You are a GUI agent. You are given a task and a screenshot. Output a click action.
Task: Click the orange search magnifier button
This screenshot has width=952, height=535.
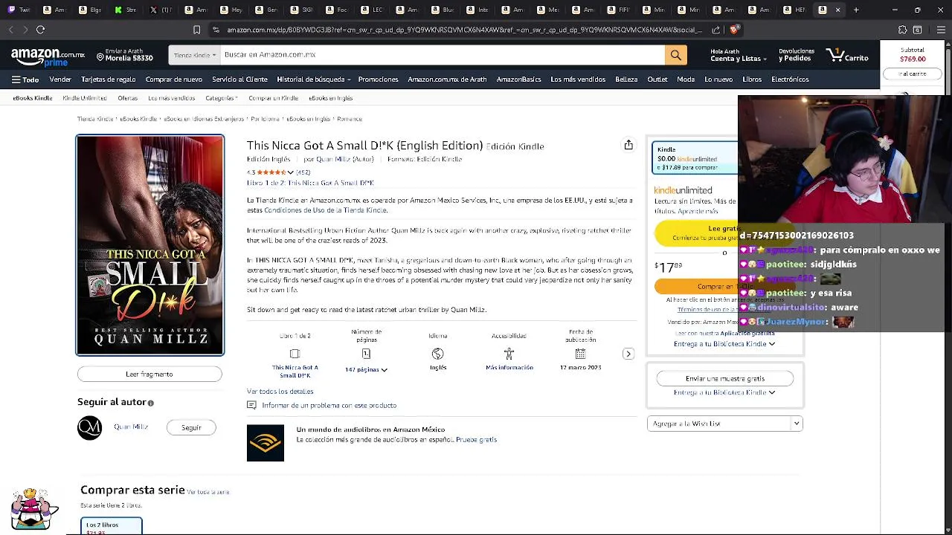tap(675, 55)
